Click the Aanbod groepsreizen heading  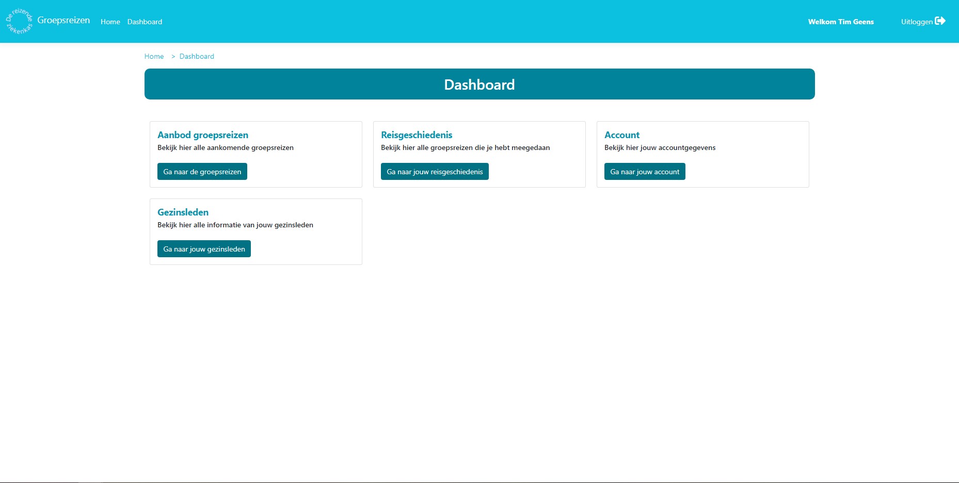click(x=203, y=135)
